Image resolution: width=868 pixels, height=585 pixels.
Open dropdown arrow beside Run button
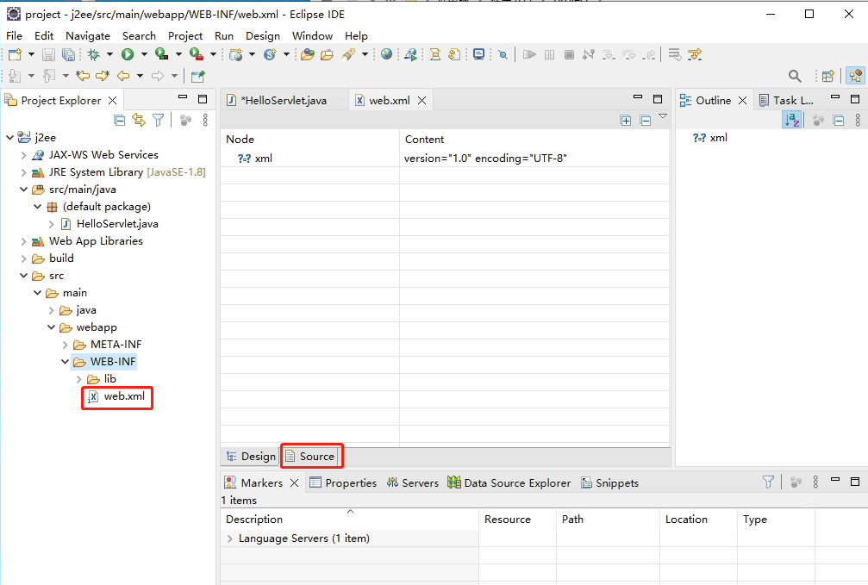coord(144,54)
